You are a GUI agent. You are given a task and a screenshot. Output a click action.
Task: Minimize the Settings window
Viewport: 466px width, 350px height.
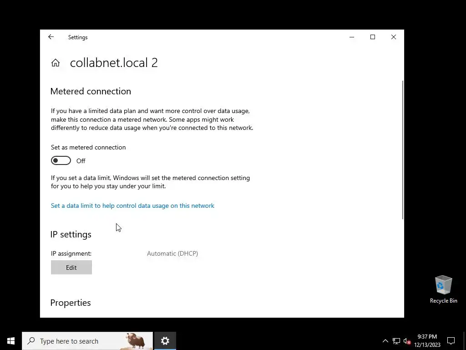pos(352,37)
